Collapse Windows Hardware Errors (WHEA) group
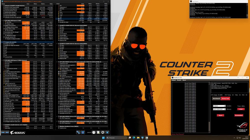The width and height of the screenshot is (250, 140). click(57, 126)
